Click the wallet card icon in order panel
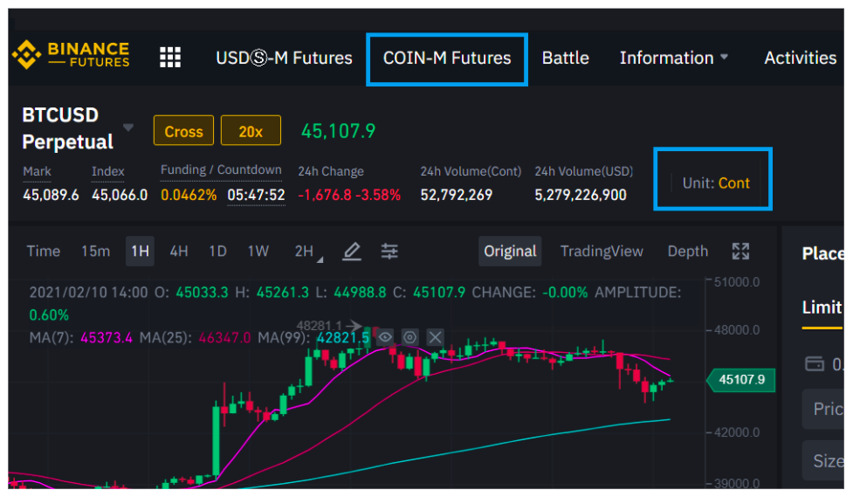 point(815,363)
